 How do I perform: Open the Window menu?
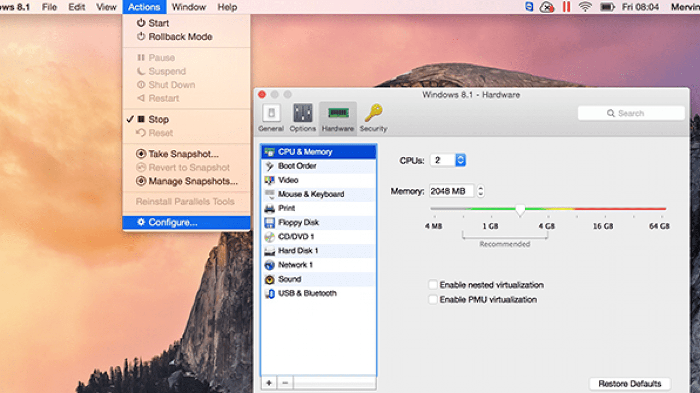(189, 7)
